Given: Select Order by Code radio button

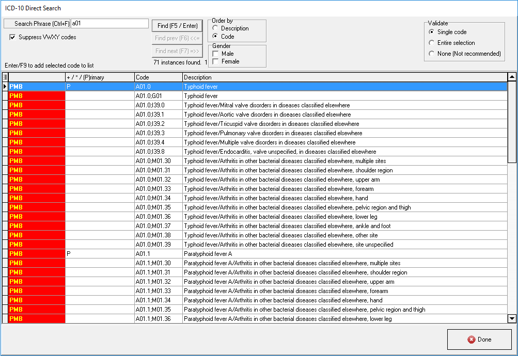Looking at the screenshot, I should click(215, 37).
